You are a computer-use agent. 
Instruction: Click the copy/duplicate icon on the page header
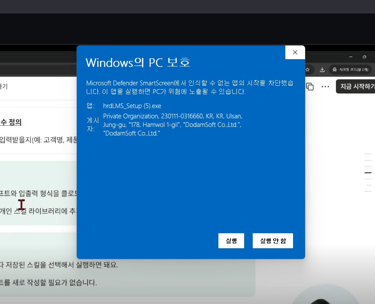pyautogui.click(x=310, y=87)
